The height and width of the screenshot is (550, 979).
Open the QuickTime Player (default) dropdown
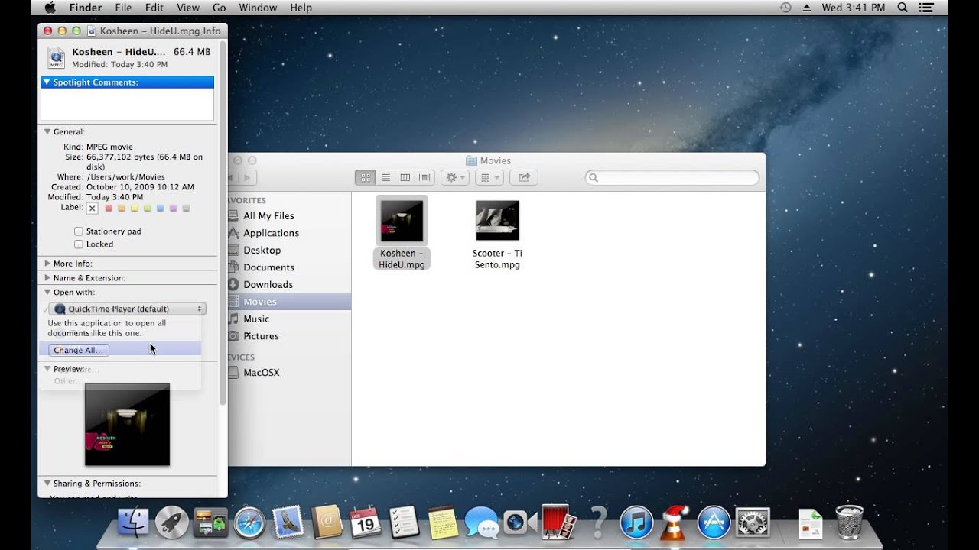127,309
